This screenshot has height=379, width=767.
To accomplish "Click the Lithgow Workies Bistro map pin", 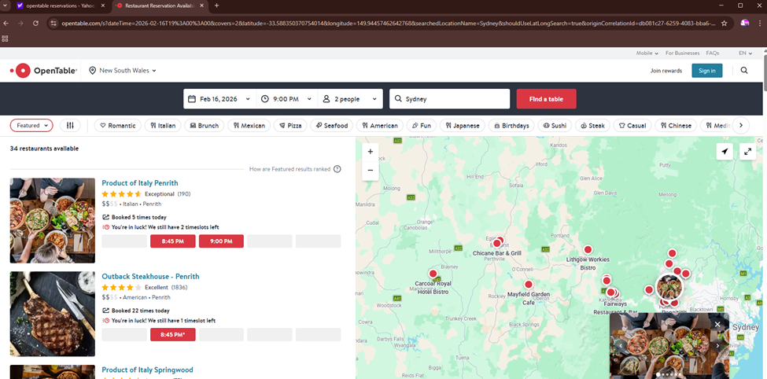I will click(588, 249).
